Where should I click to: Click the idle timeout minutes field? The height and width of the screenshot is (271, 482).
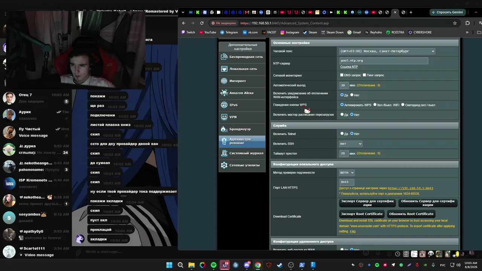(x=343, y=154)
